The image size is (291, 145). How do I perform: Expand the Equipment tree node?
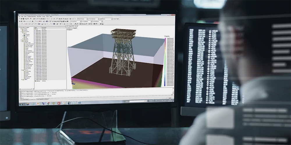pos(21,40)
